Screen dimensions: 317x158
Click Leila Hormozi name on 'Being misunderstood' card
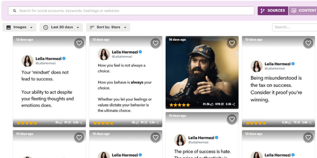(278, 64)
